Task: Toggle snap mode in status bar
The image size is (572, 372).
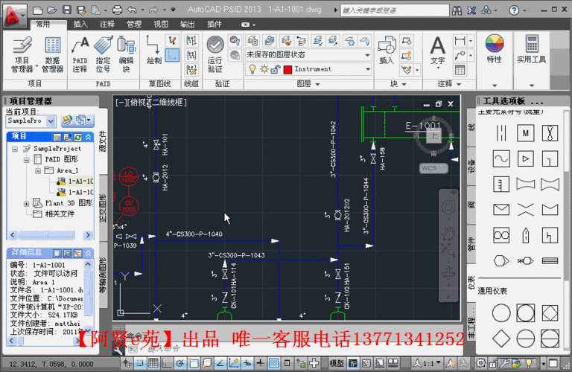Action: point(140,363)
